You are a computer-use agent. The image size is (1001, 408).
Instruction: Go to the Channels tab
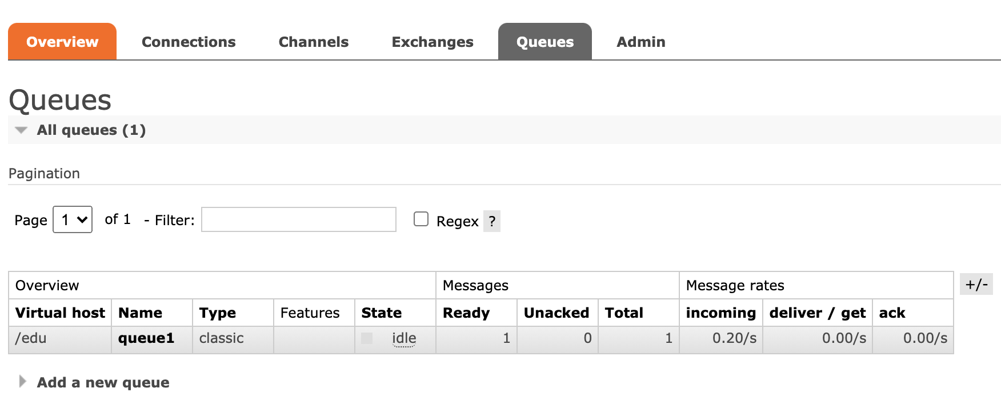pyautogui.click(x=313, y=42)
